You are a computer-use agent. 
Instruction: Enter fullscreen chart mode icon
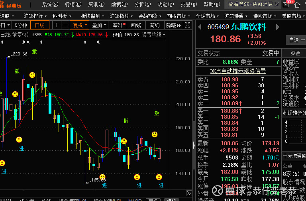[x=188, y=25]
